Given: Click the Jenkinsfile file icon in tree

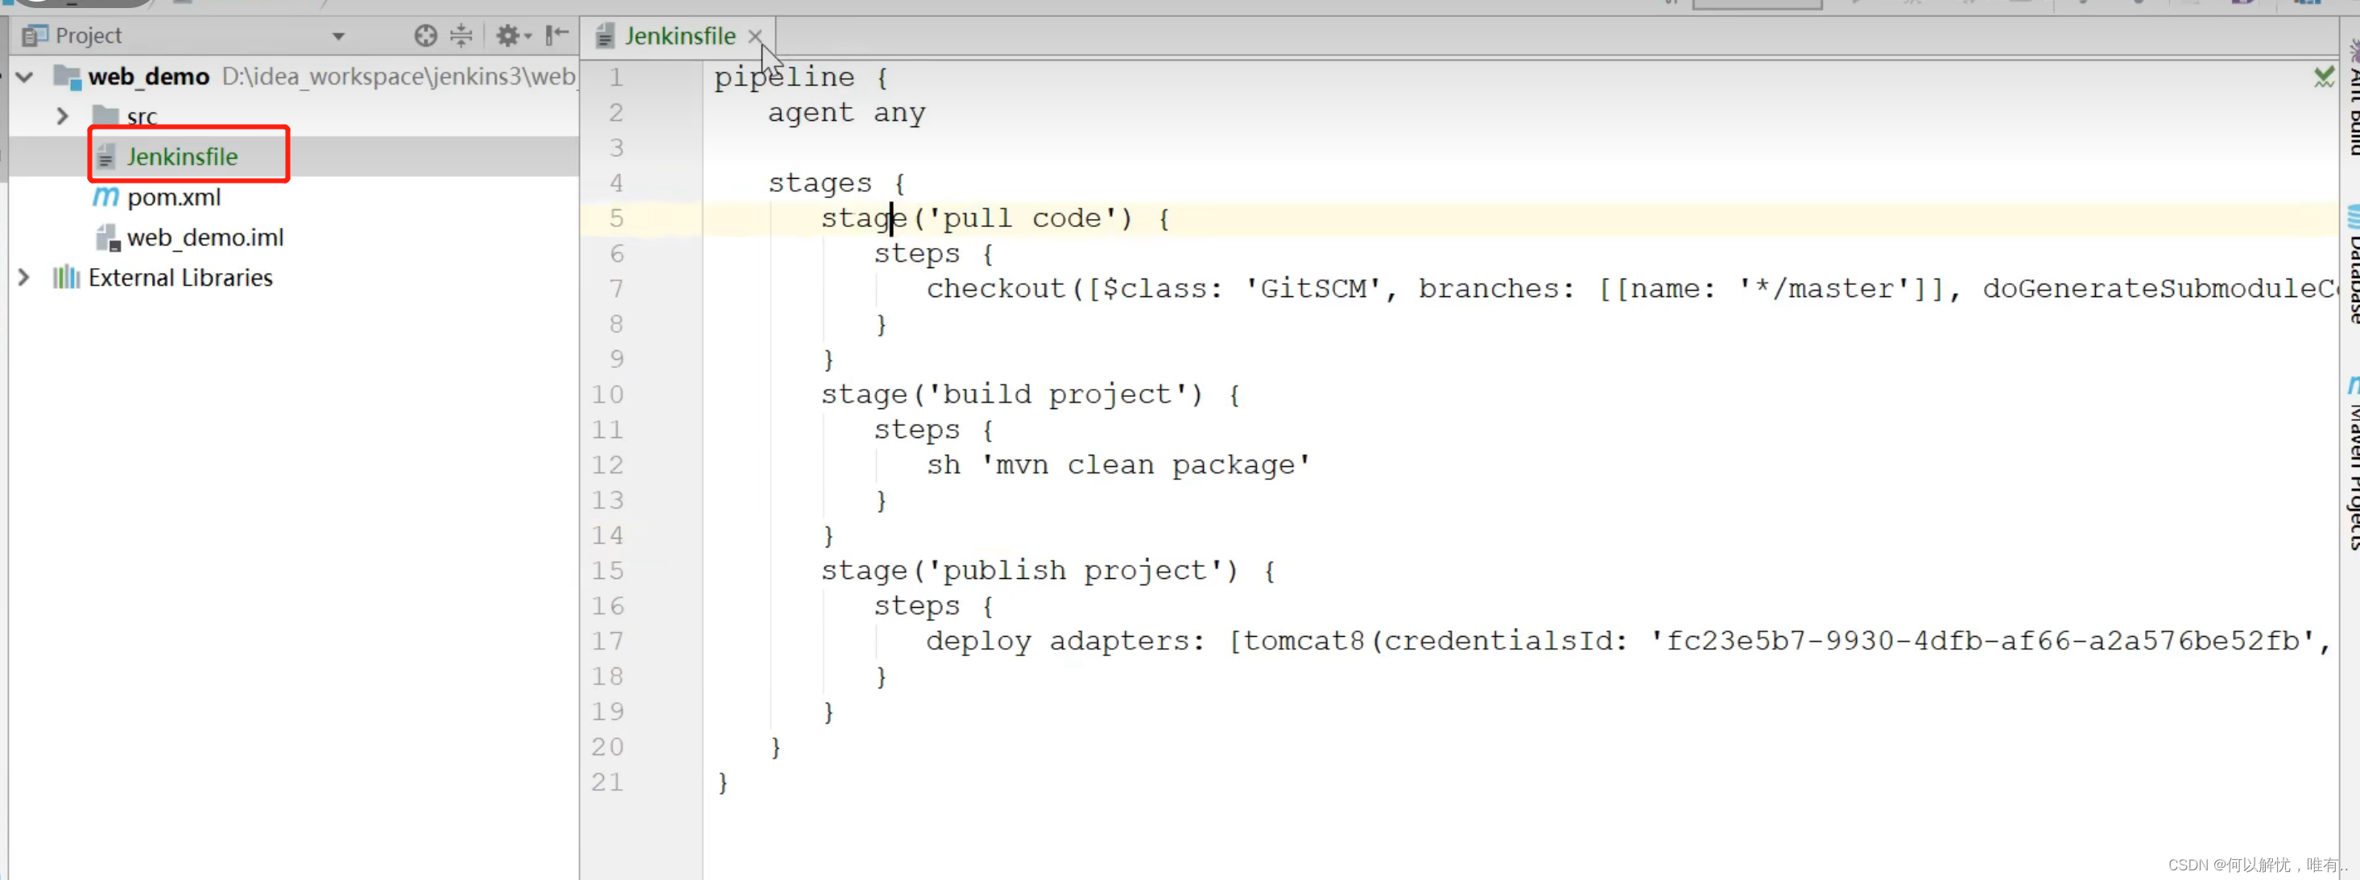Looking at the screenshot, I should [x=106, y=156].
